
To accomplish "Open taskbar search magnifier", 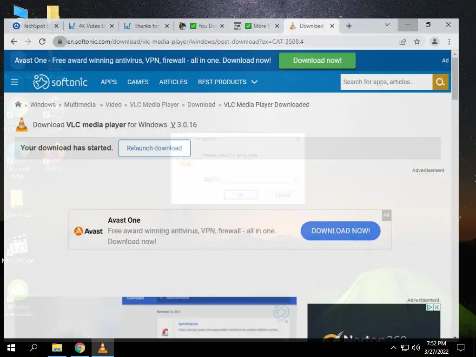I will [x=33, y=348].
